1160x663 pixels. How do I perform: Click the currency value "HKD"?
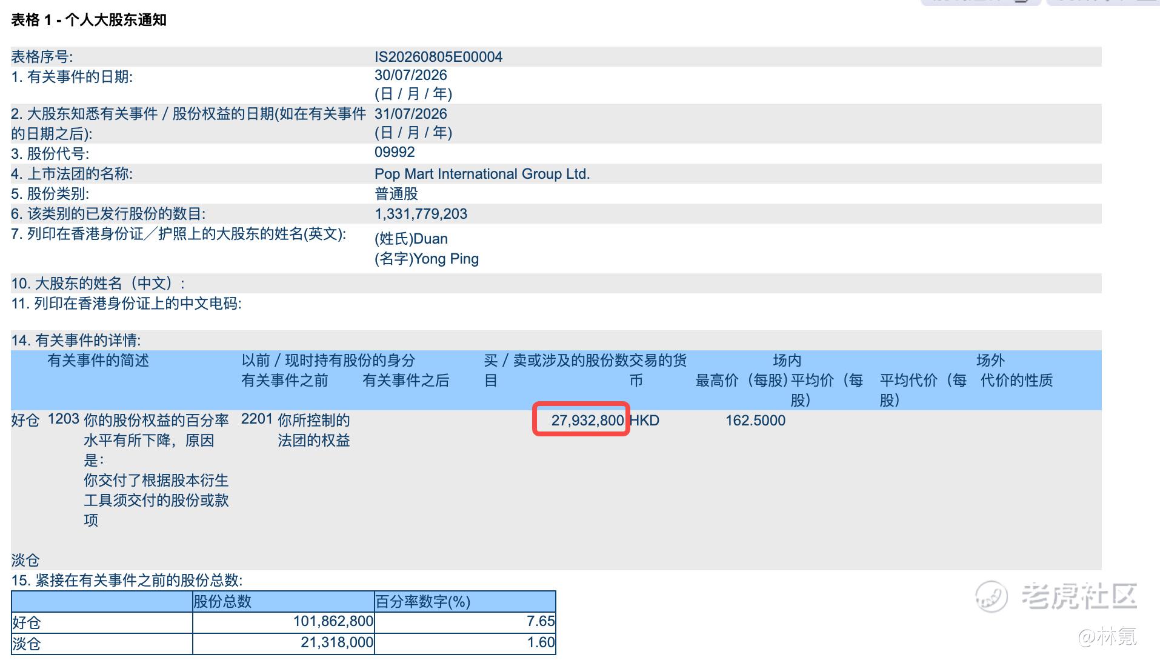644,421
